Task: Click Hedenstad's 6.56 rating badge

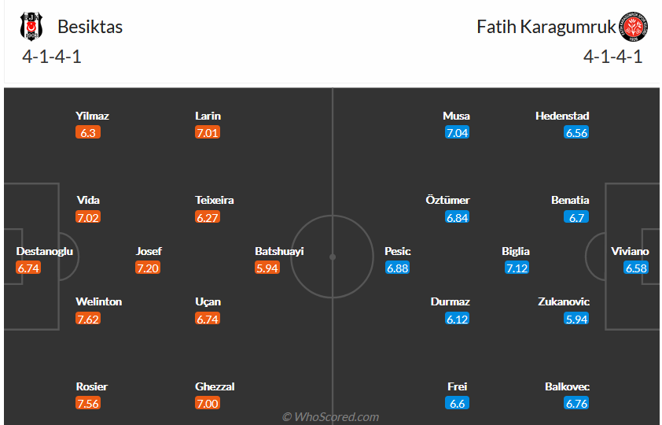Action: tap(576, 133)
